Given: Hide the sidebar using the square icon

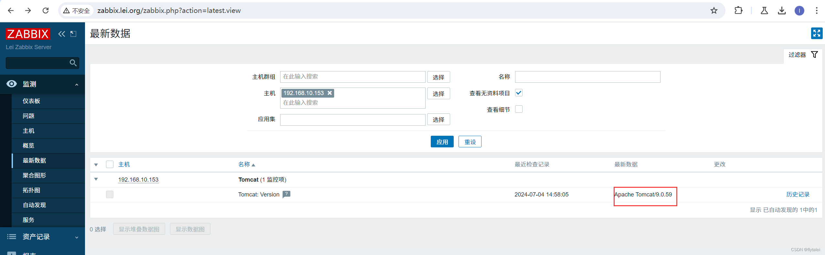Looking at the screenshot, I should [x=73, y=34].
